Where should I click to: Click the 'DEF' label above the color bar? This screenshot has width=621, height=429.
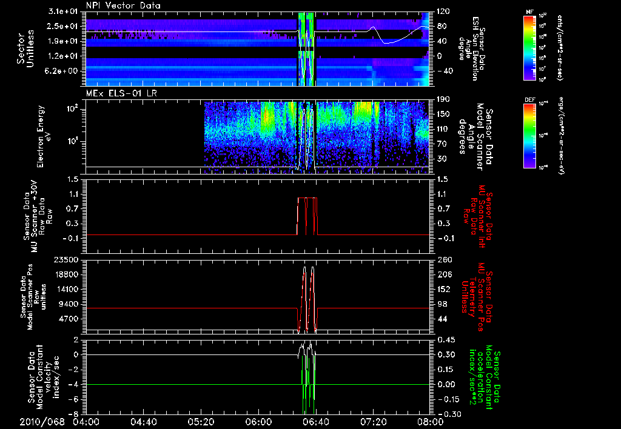coord(530,100)
